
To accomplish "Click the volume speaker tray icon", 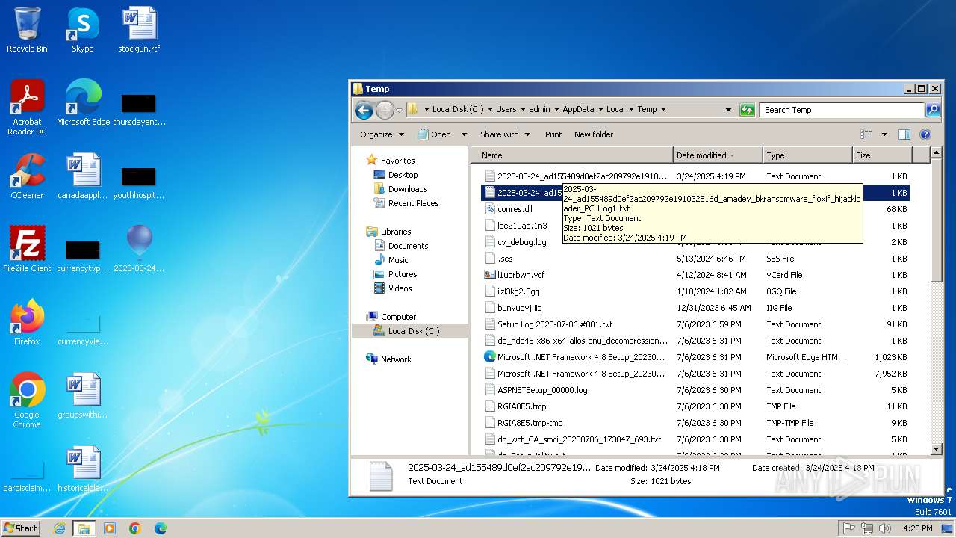I will click(884, 528).
